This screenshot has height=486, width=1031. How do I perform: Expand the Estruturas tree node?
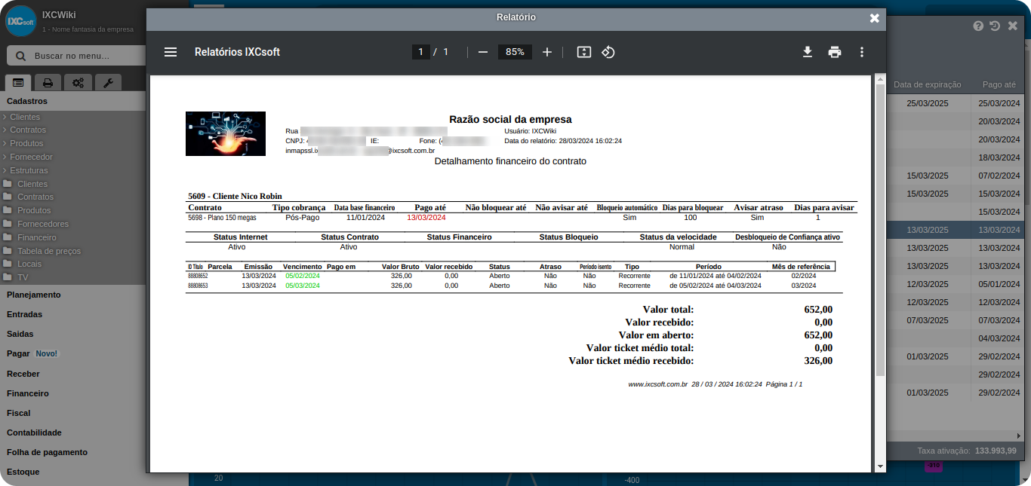(28, 170)
